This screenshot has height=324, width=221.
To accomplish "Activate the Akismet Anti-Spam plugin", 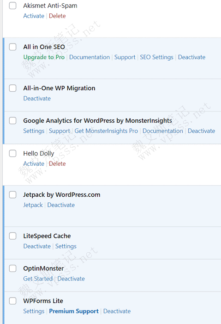I will 34,16.
